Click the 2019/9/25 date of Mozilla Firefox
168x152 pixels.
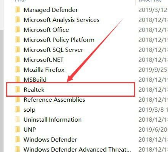pyautogui.click(x=153, y=70)
